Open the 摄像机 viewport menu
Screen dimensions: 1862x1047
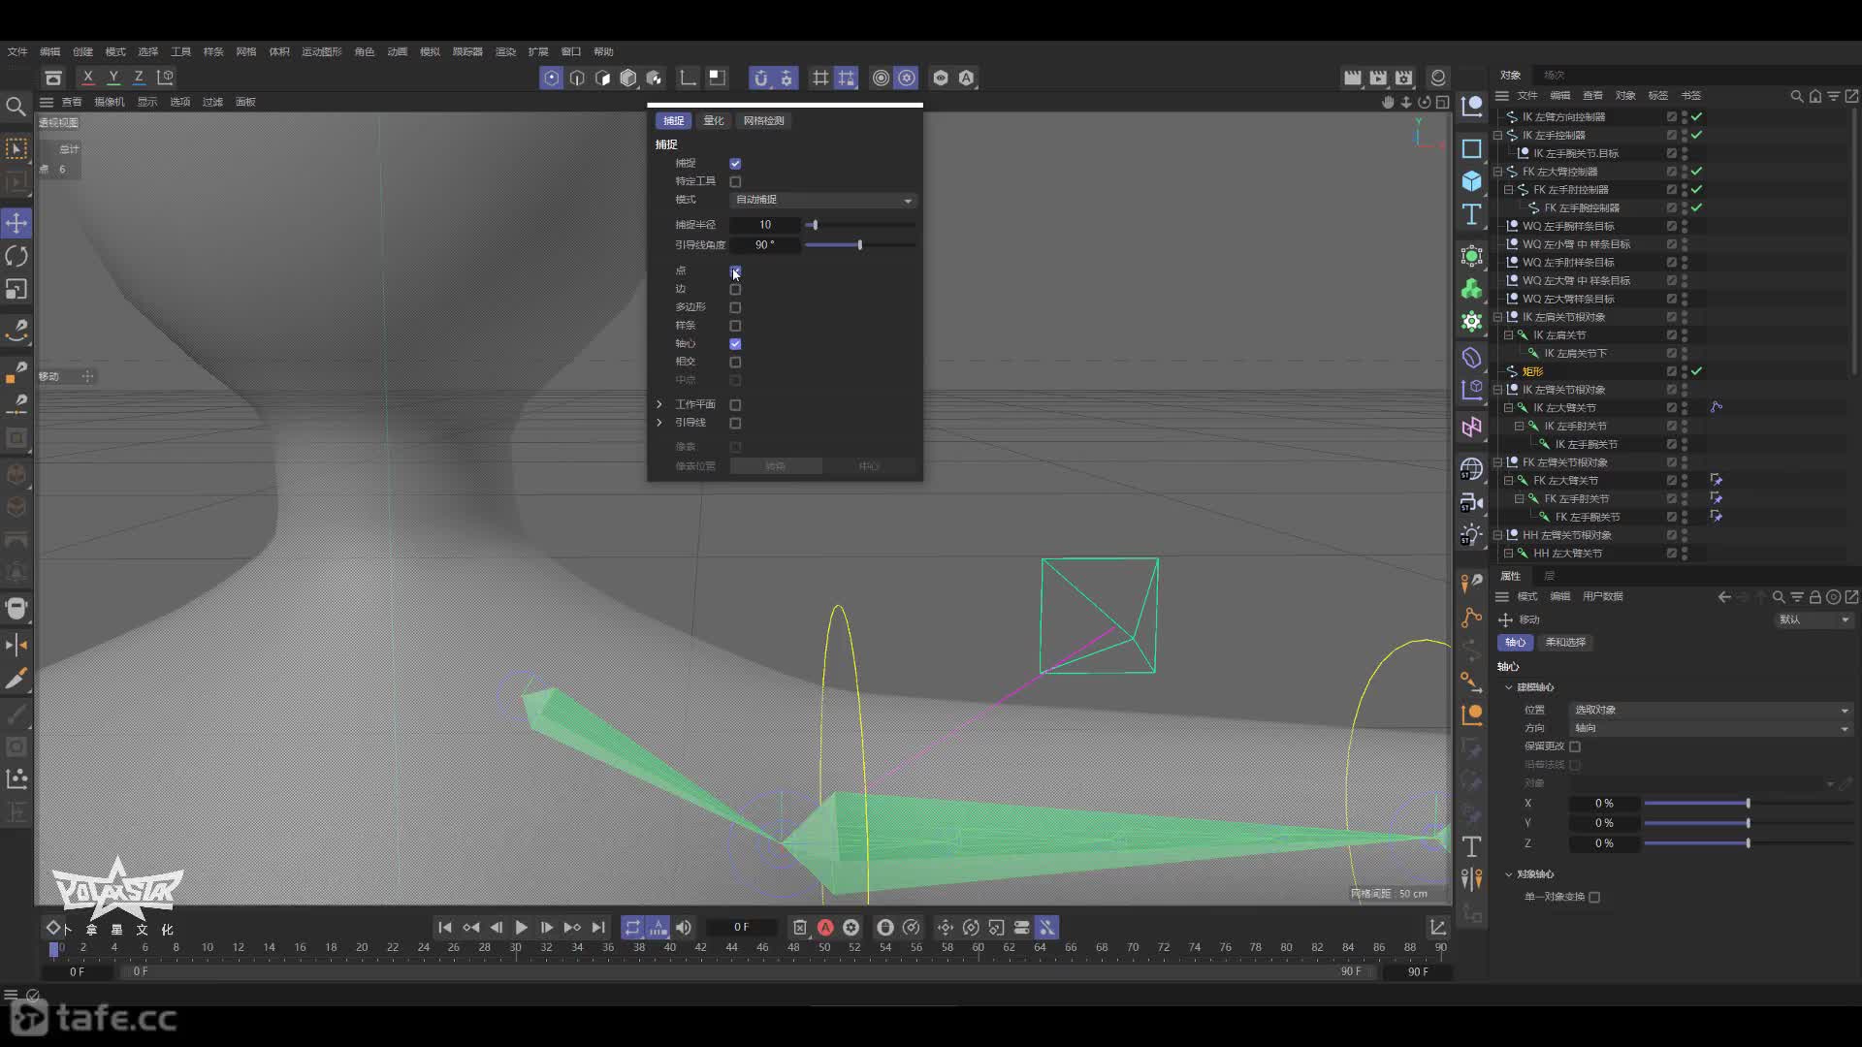pyautogui.click(x=109, y=102)
